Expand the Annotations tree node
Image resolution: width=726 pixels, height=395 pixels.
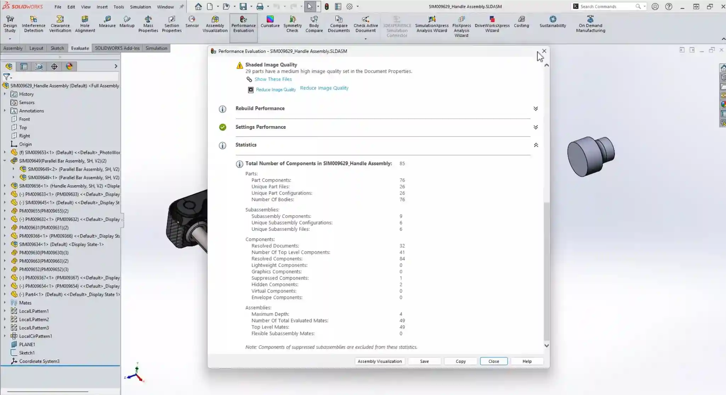coord(5,111)
